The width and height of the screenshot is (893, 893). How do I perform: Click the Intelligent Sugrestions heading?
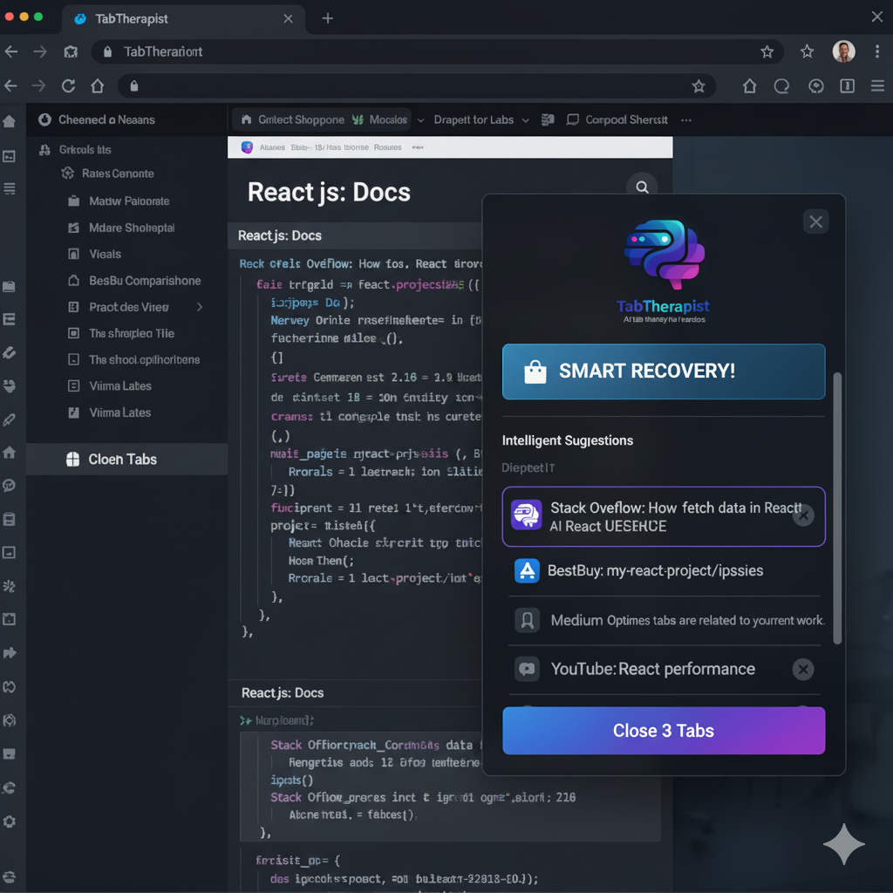pos(567,440)
